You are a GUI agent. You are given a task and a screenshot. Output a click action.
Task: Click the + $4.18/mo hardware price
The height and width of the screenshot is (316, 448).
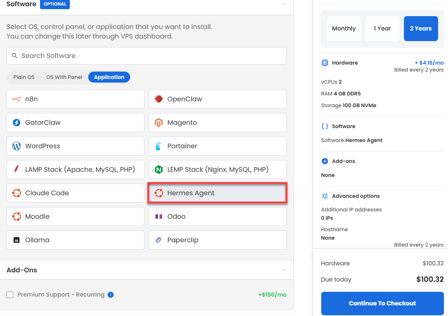pos(429,63)
